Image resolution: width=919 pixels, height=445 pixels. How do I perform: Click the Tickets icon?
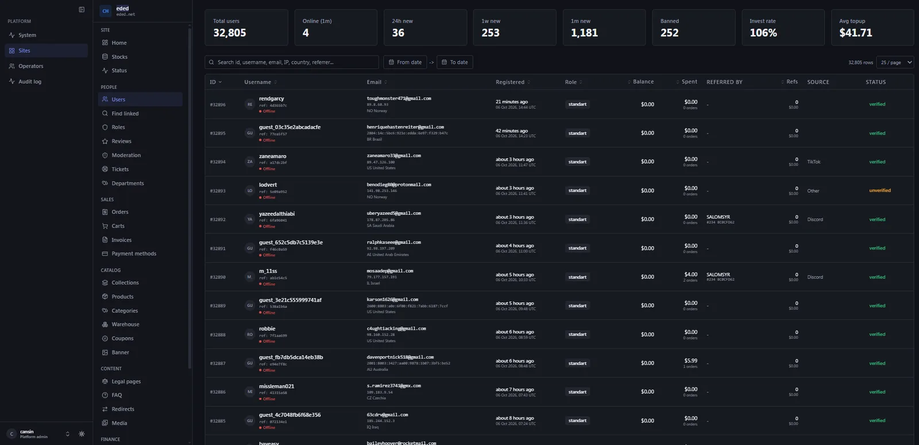pos(105,169)
